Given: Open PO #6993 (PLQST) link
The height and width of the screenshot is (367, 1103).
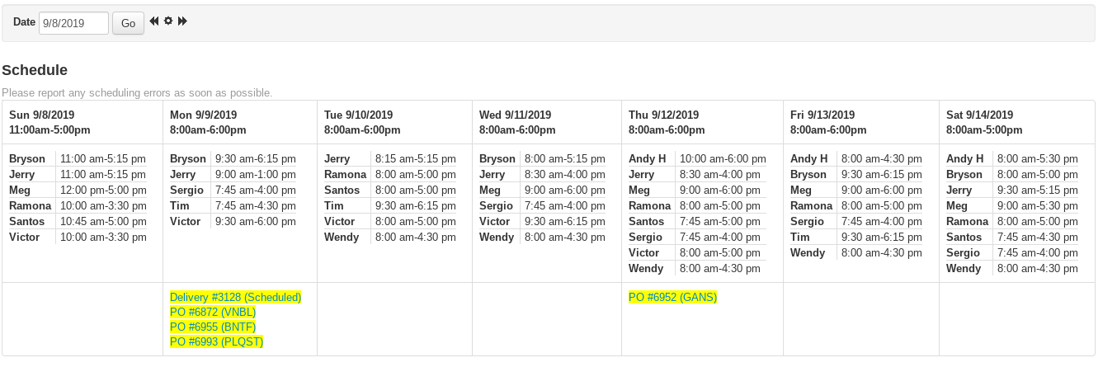Looking at the screenshot, I should (x=217, y=341).
